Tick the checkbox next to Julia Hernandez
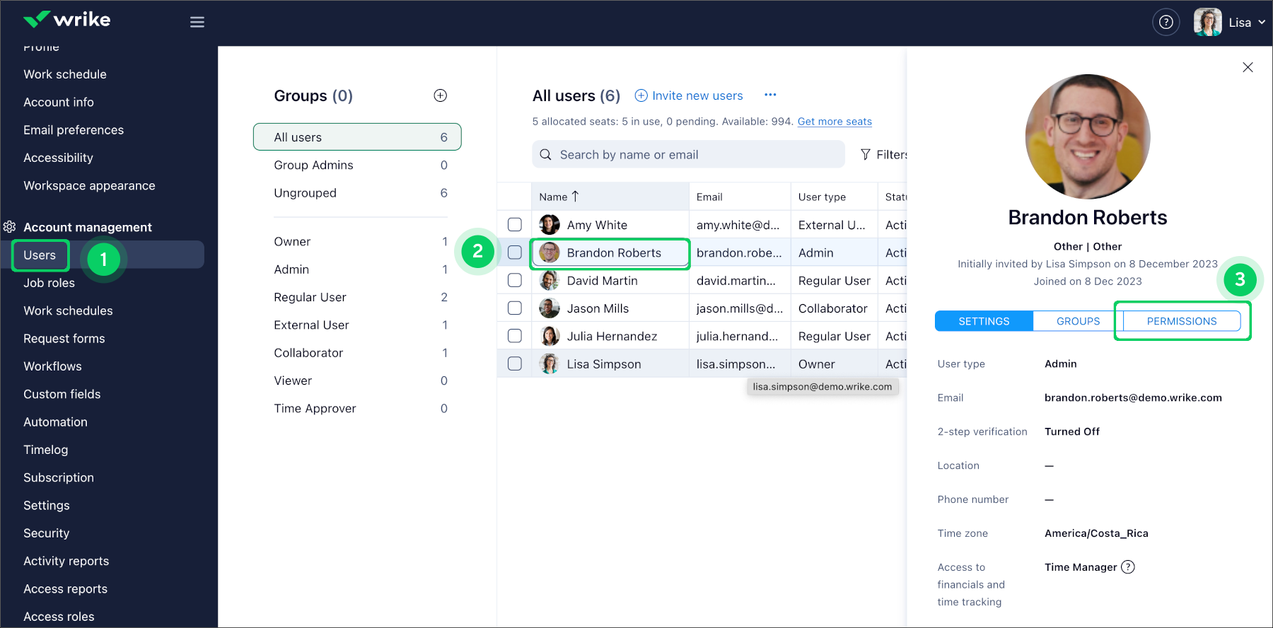Viewport: 1273px width, 628px height. pyautogui.click(x=515, y=336)
